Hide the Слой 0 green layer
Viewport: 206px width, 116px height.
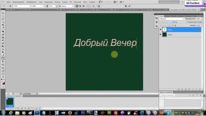160,34
